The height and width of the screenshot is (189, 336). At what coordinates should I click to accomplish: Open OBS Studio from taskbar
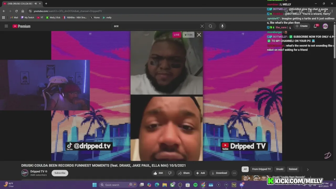tap(180, 185)
